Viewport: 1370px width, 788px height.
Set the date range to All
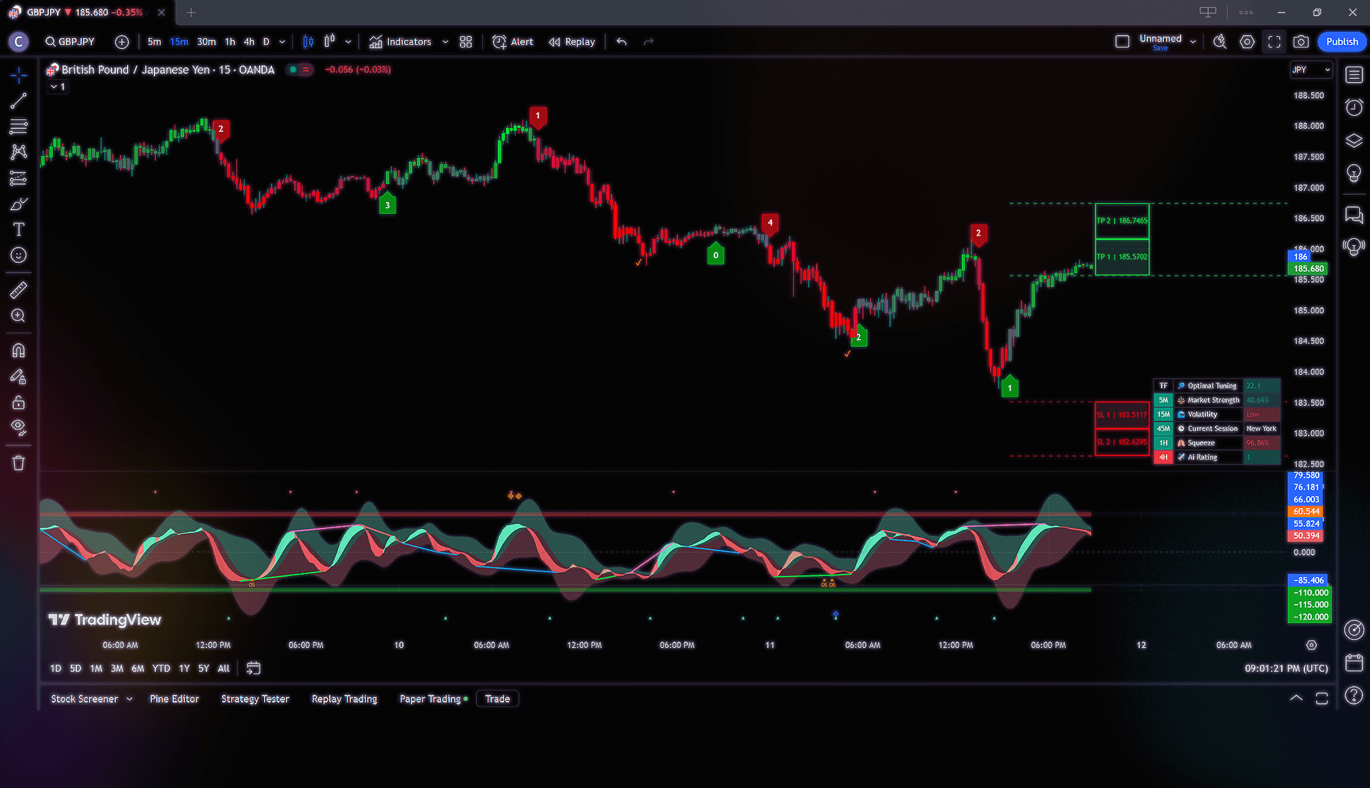point(223,668)
